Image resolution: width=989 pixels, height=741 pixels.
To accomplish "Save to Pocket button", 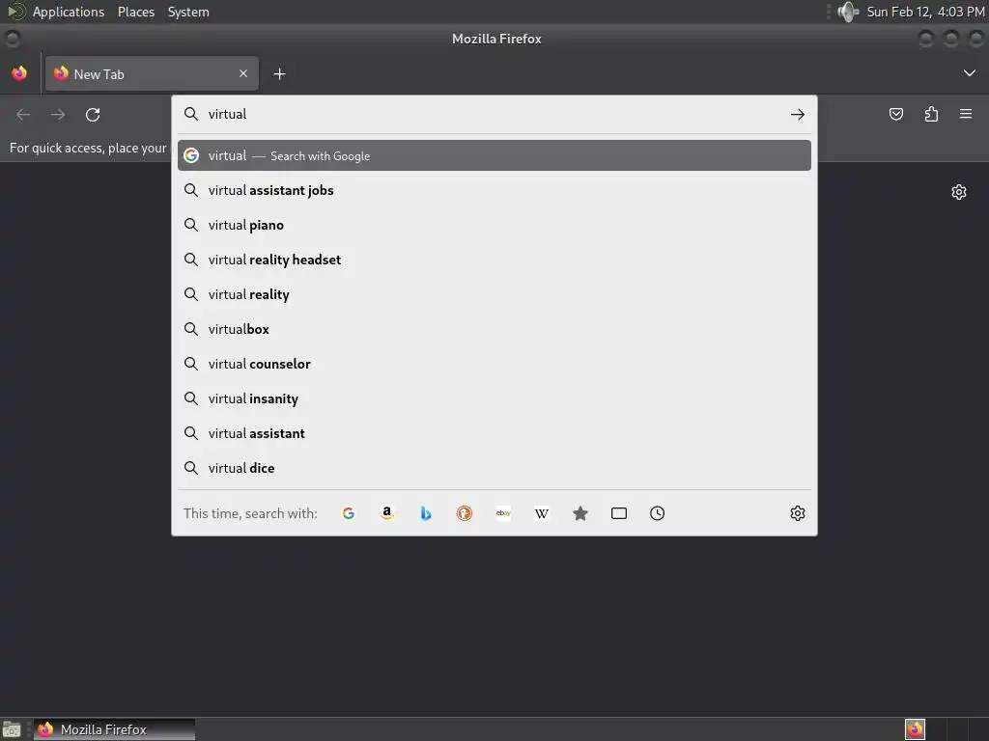I will [896, 114].
